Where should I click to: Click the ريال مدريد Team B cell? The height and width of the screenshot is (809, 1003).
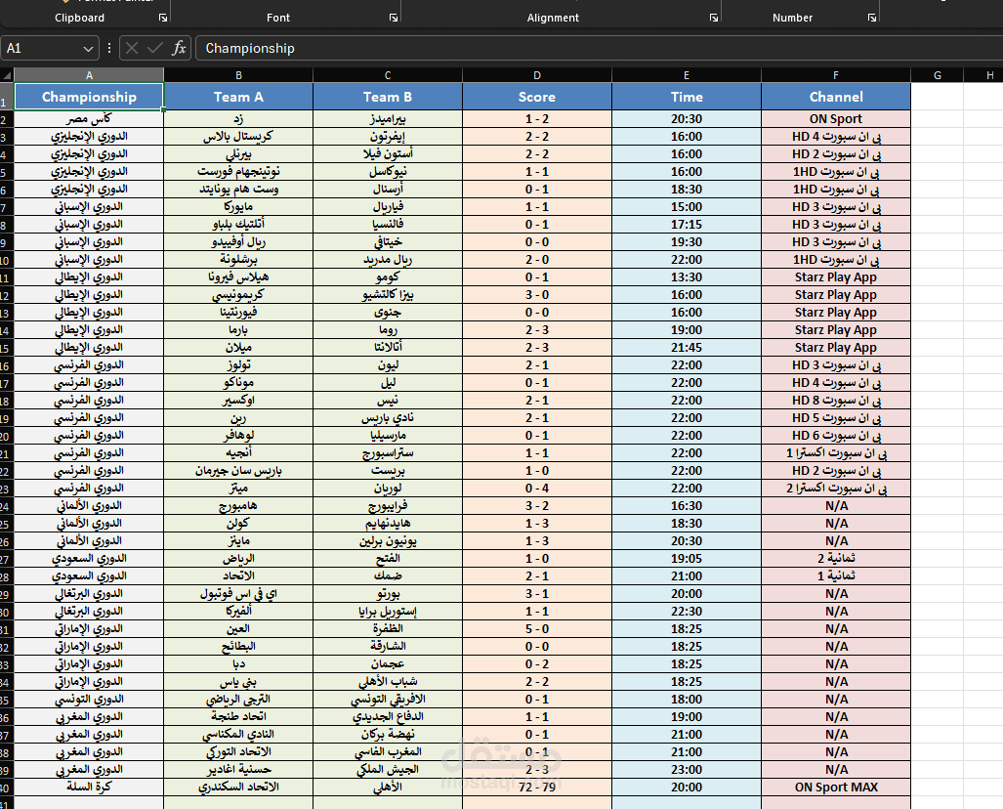[x=388, y=260]
